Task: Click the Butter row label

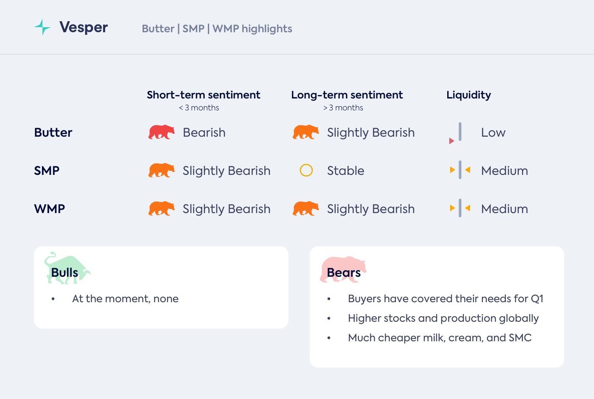Action: tap(53, 132)
